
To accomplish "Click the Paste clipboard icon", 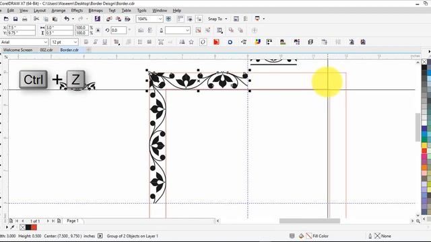I will coord(55,19).
